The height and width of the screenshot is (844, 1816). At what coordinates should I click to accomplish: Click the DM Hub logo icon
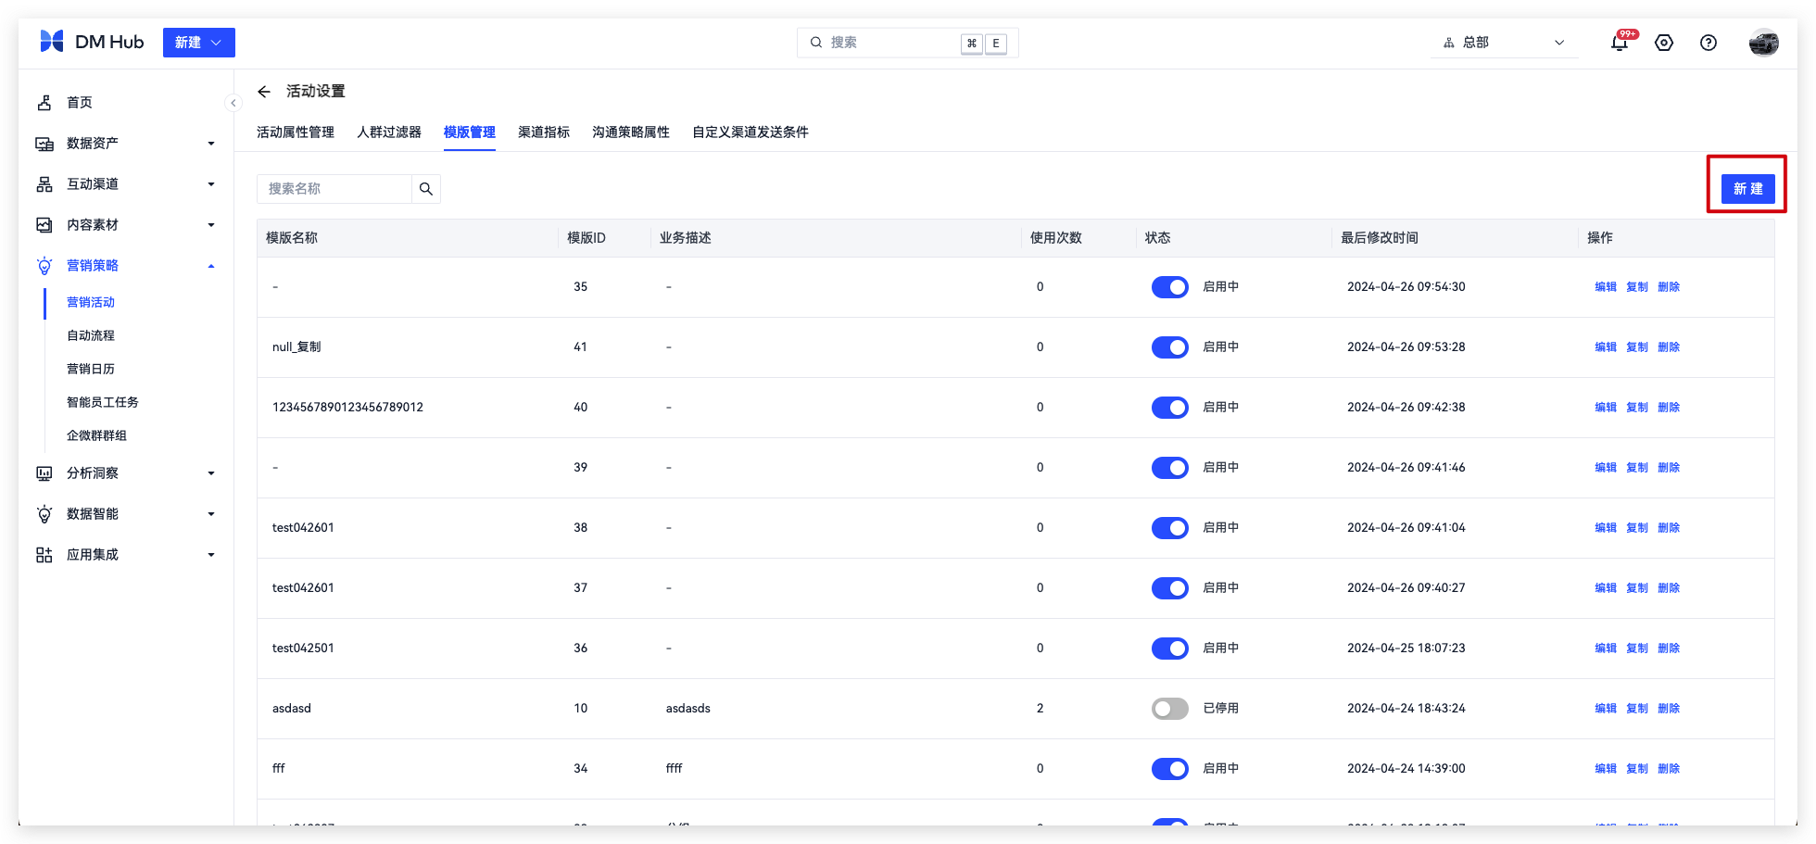(52, 42)
